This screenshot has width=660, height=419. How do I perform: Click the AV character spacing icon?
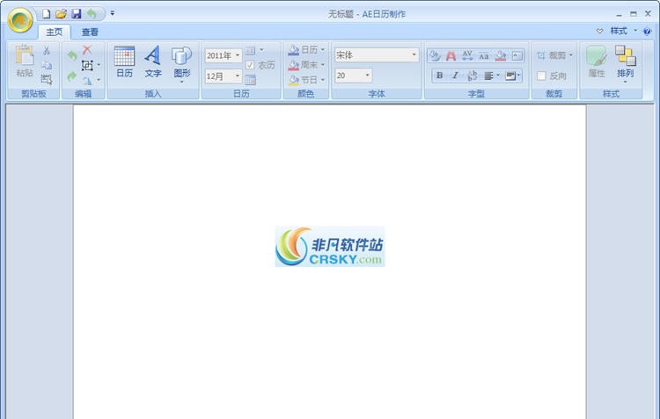tap(467, 55)
